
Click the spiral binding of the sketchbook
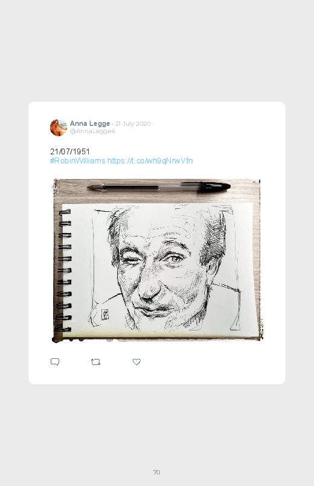pos(64,271)
